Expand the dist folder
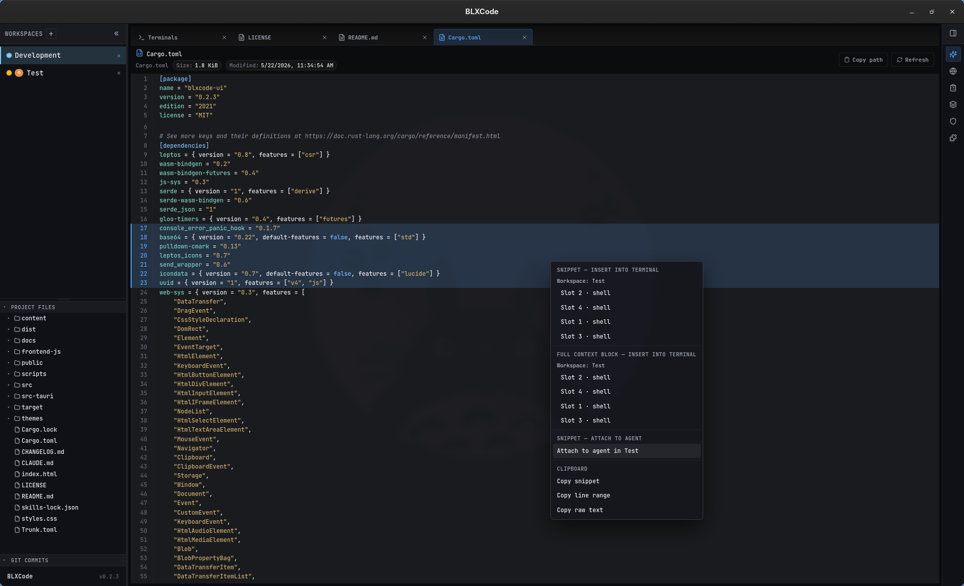Image resolution: width=964 pixels, height=586 pixels. [x=63, y=329]
